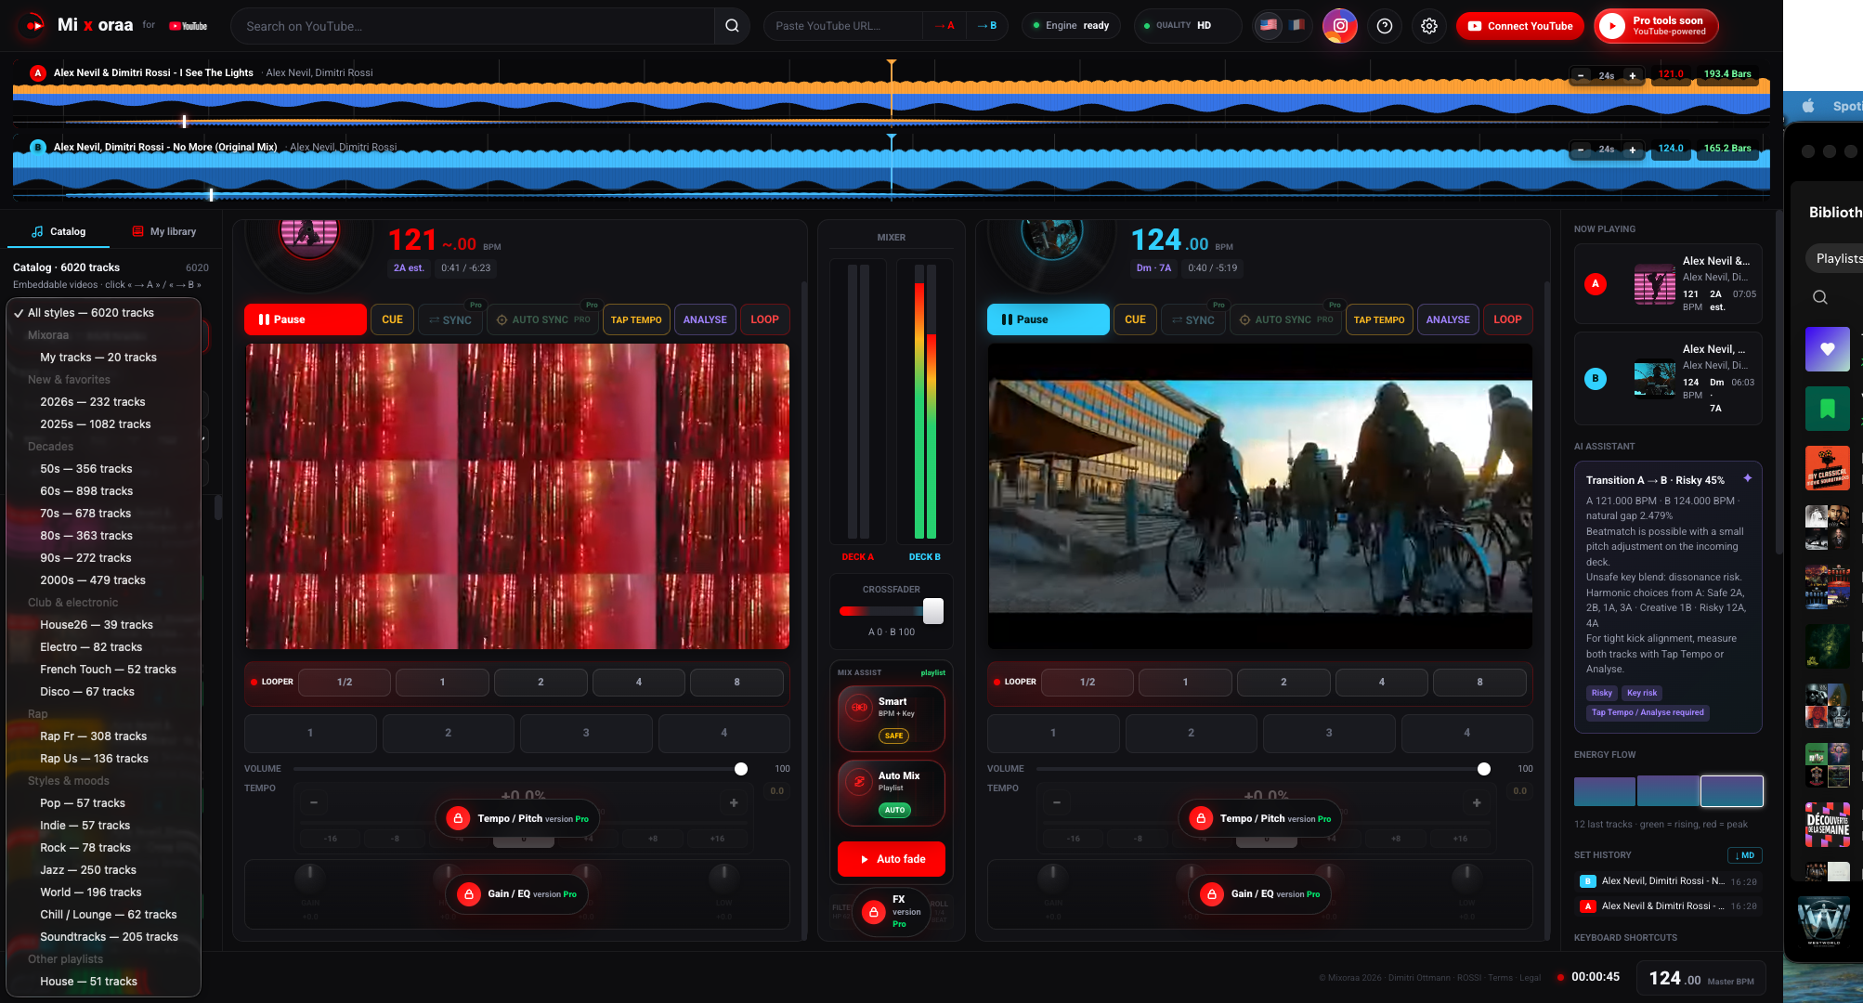Toggle deck B AUTO SYNC

(x=1285, y=319)
